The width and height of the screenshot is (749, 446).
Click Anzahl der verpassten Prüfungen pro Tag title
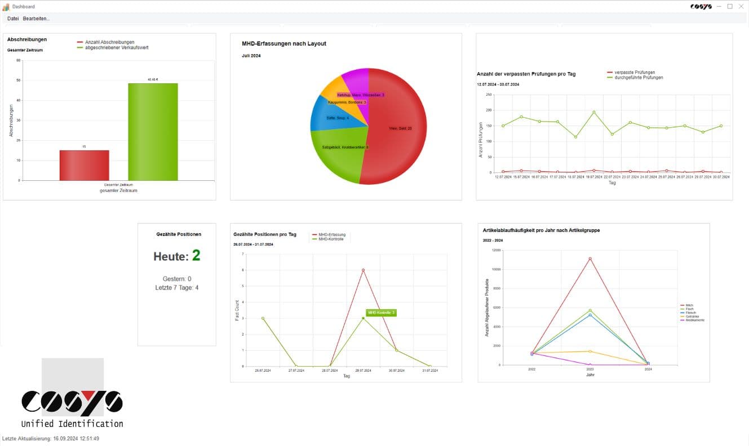[526, 74]
